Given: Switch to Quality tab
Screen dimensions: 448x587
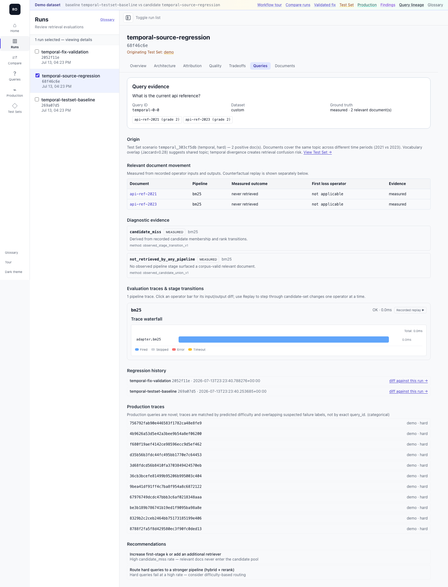Looking at the screenshot, I should click(215, 66).
